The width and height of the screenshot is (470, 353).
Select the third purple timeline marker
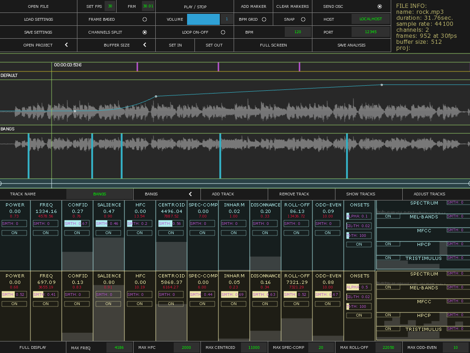[x=300, y=67]
